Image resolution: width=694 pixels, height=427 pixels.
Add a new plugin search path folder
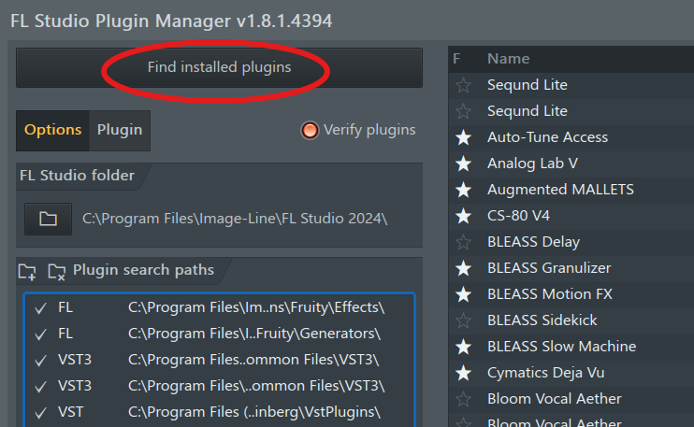click(x=27, y=271)
